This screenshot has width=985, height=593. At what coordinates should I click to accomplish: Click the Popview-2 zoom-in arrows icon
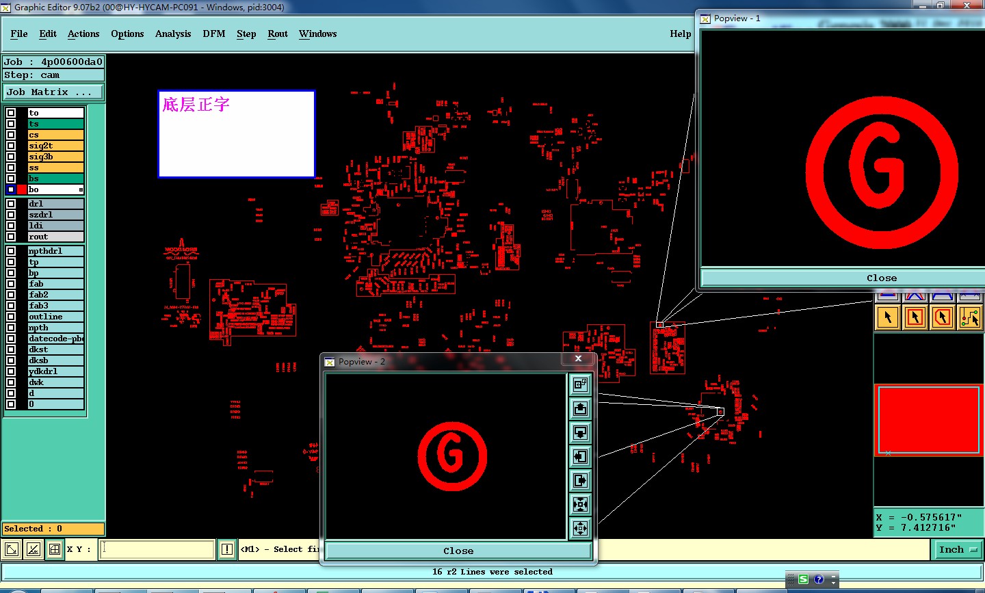[580, 505]
